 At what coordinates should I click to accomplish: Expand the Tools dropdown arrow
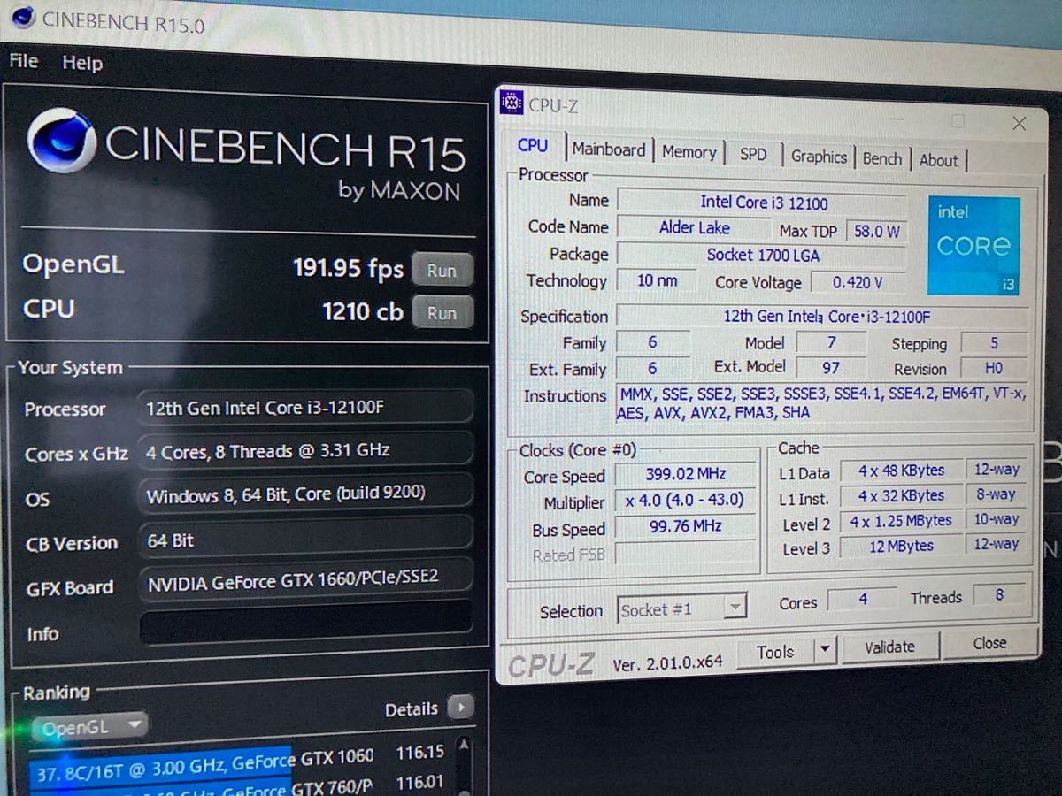825,651
